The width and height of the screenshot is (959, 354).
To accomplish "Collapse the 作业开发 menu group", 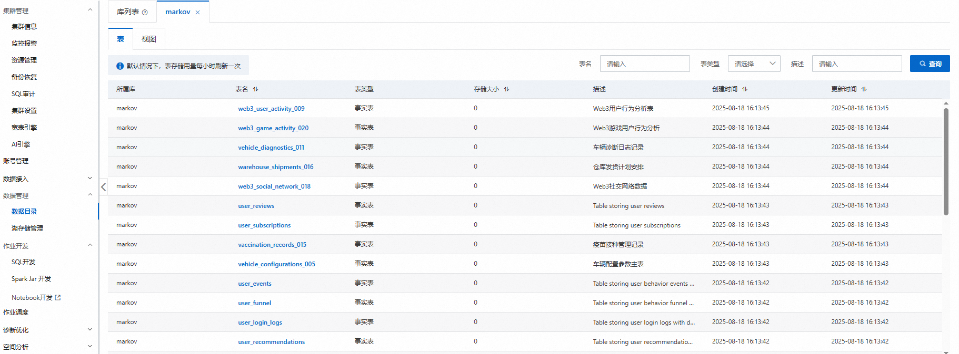I will (90, 245).
